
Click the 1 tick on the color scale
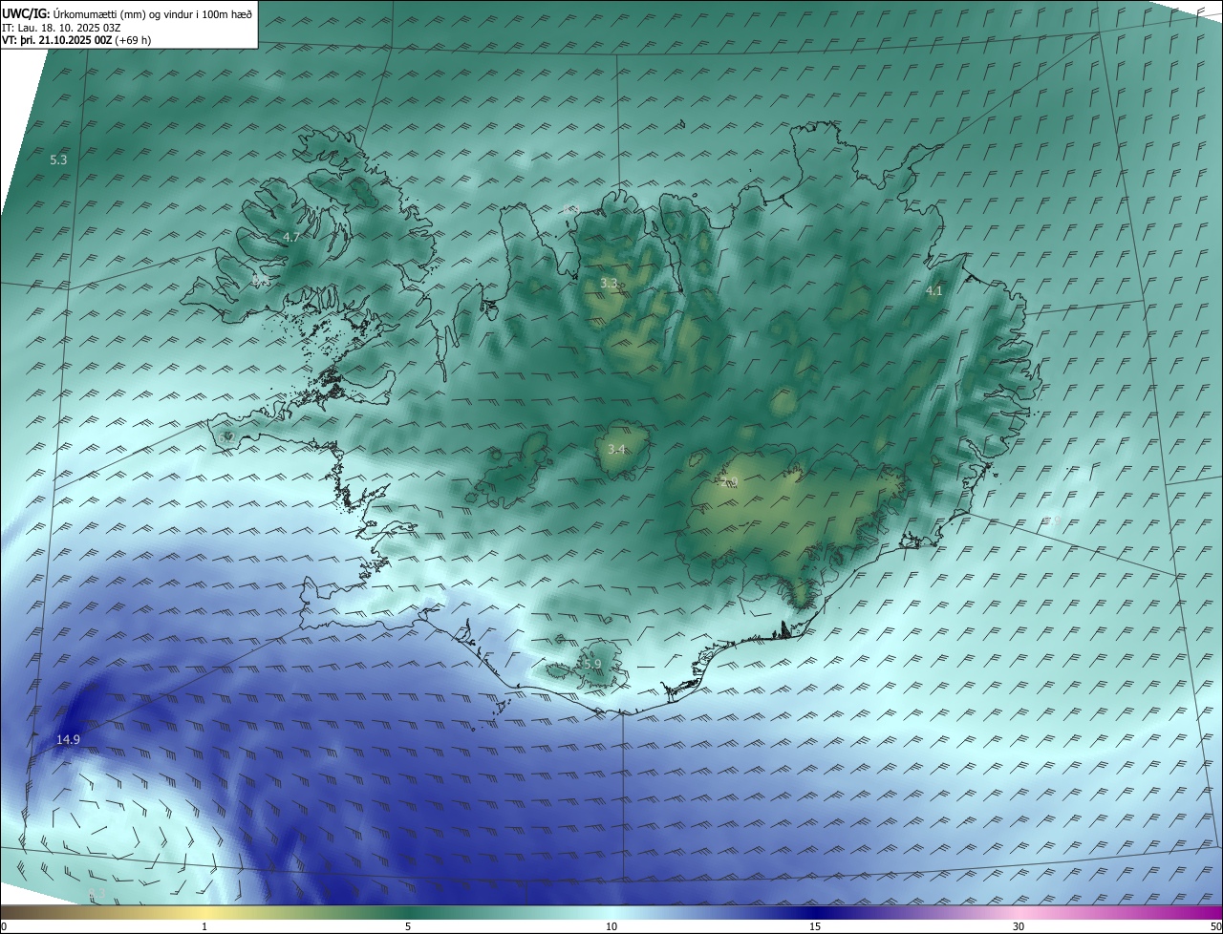pyautogui.click(x=204, y=926)
